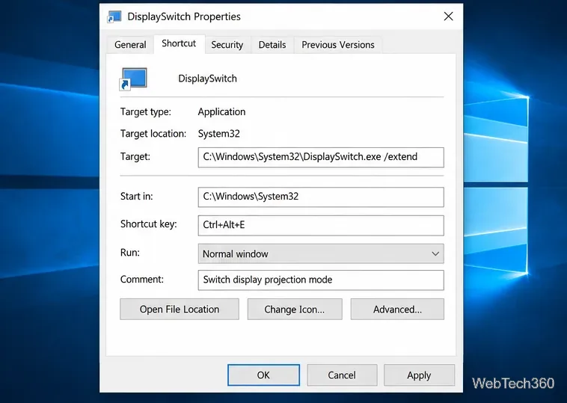
Task: Click the Target type label
Action: (x=145, y=112)
